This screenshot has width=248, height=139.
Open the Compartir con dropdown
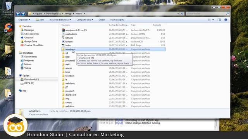[85, 20]
